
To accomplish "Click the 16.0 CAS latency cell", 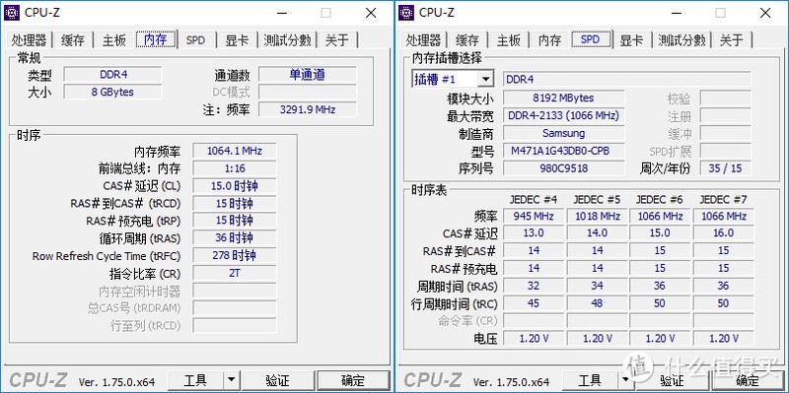I will (723, 233).
